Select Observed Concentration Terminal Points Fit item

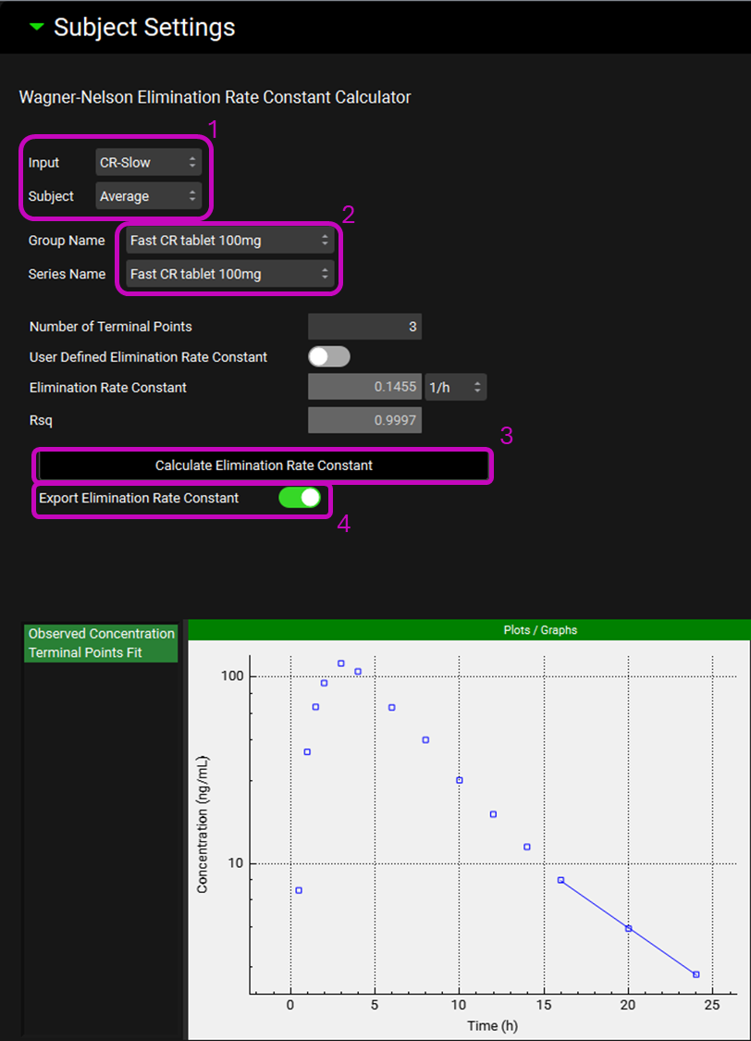pos(101,643)
